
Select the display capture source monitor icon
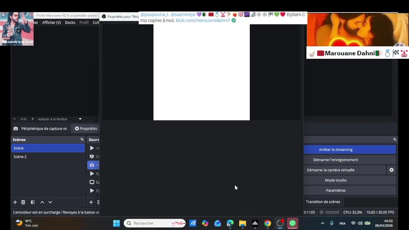[92, 182]
